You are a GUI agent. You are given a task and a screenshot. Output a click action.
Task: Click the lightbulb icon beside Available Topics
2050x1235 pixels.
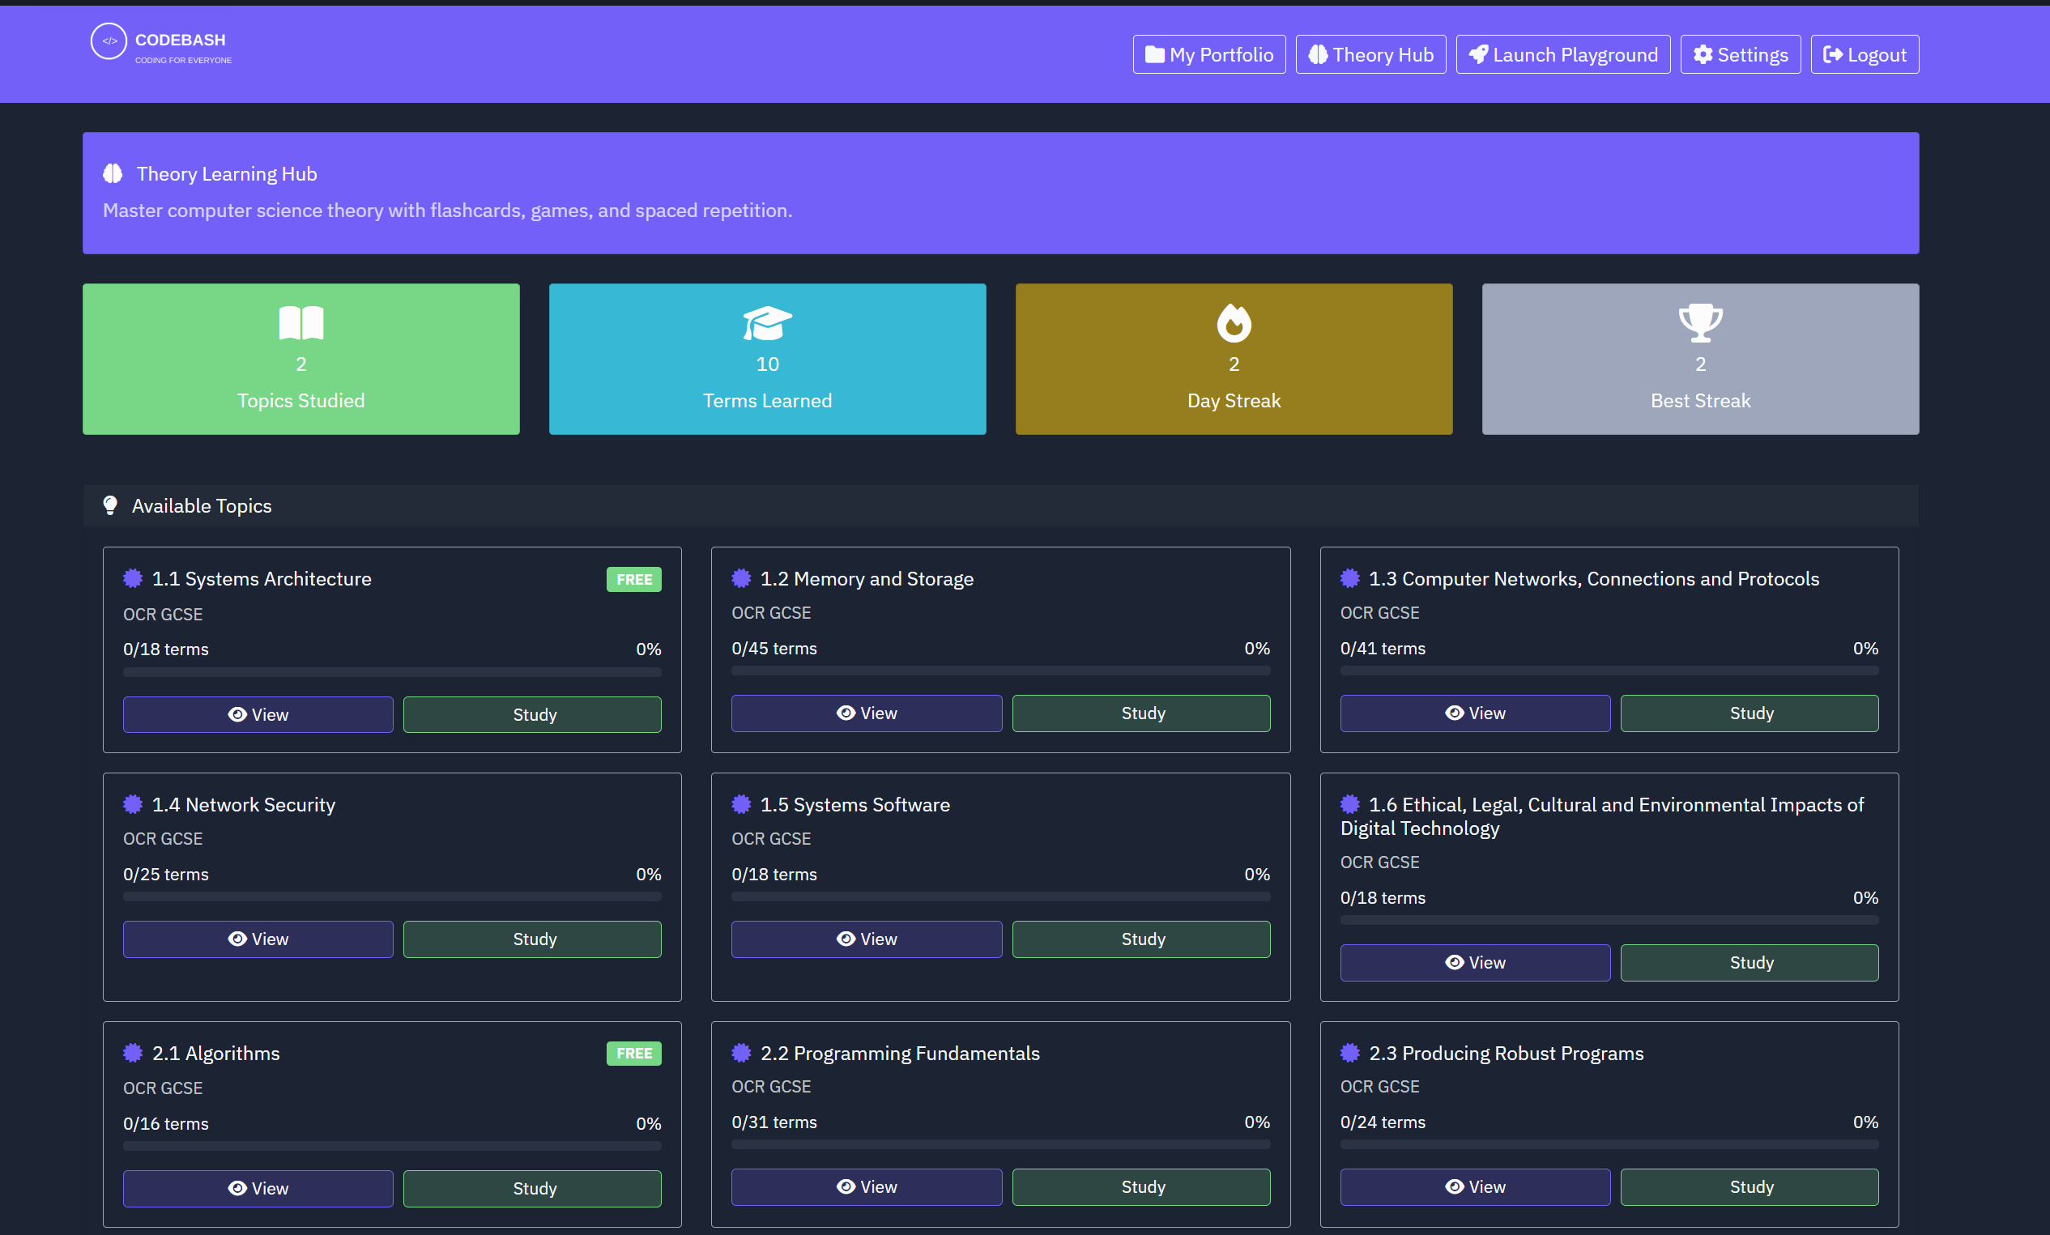(x=110, y=505)
